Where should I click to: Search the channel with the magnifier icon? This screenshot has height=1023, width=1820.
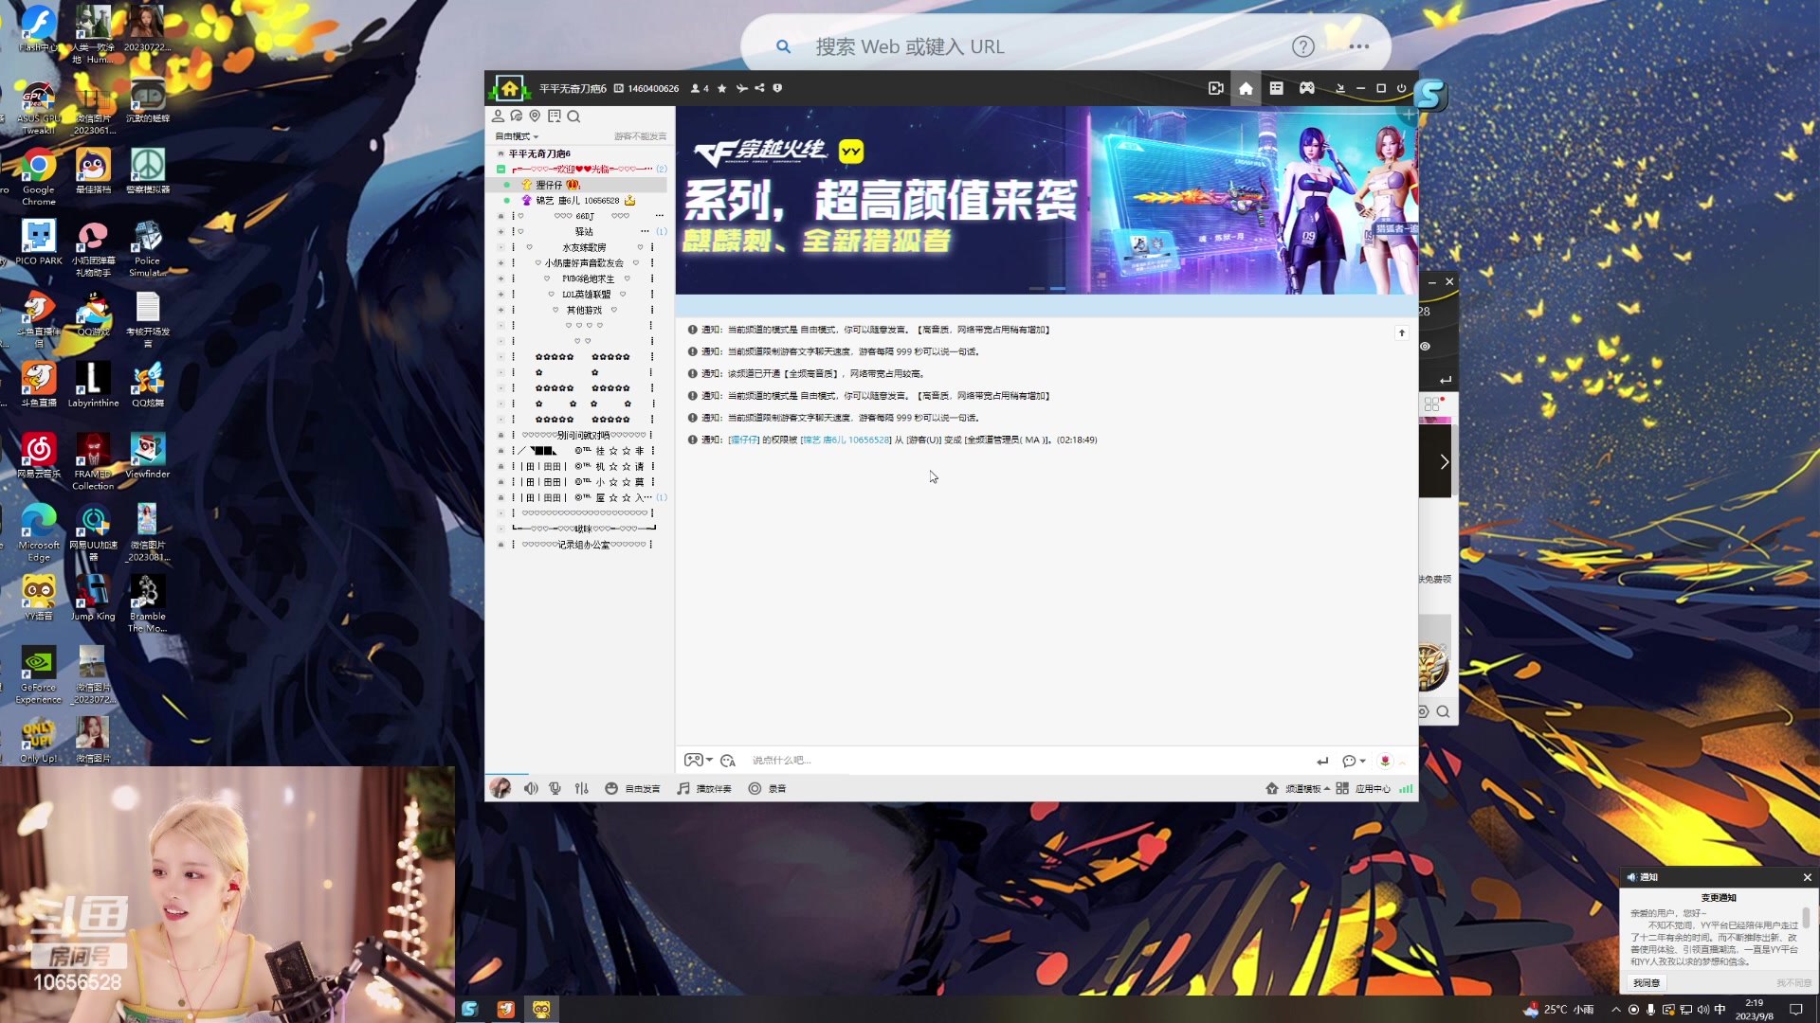pyautogui.click(x=573, y=117)
